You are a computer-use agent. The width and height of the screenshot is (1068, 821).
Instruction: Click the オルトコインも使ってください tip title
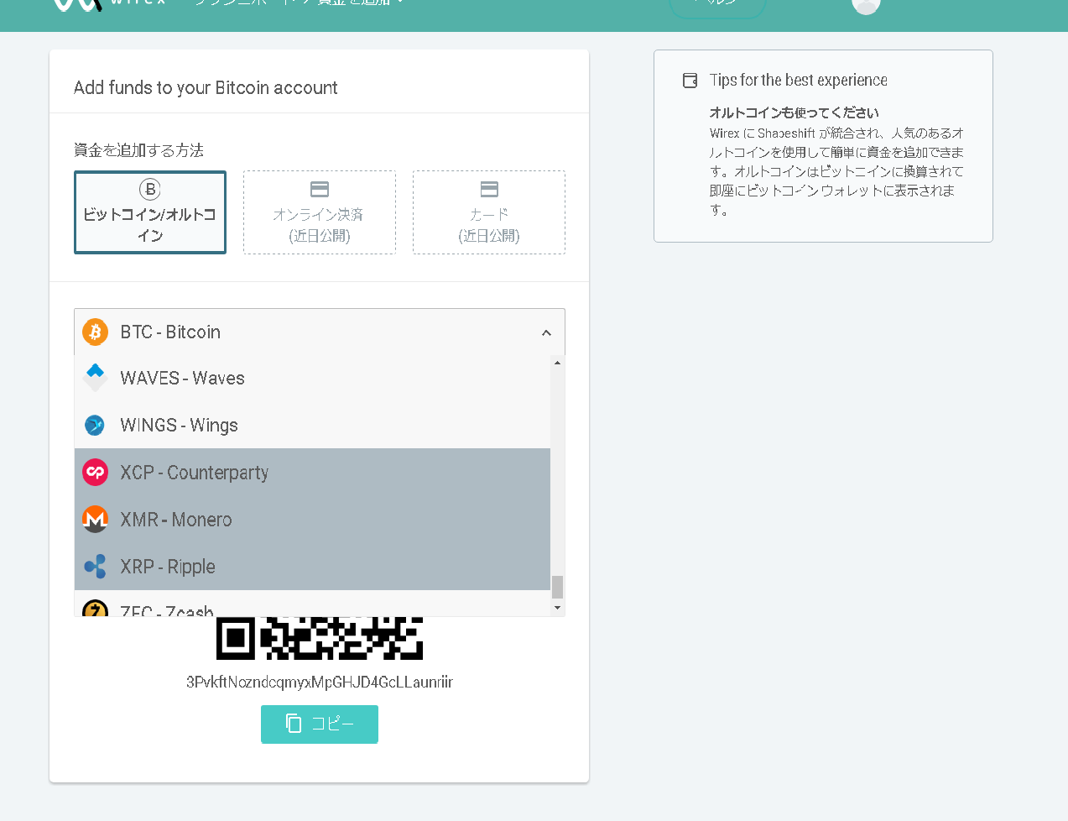coord(794,112)
